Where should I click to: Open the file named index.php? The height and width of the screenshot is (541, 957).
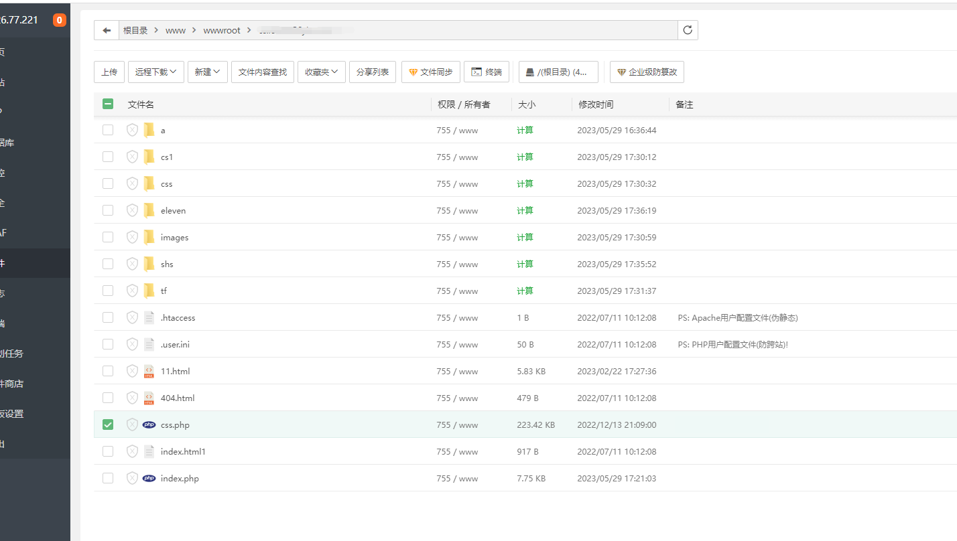click(x=180, y=478)
